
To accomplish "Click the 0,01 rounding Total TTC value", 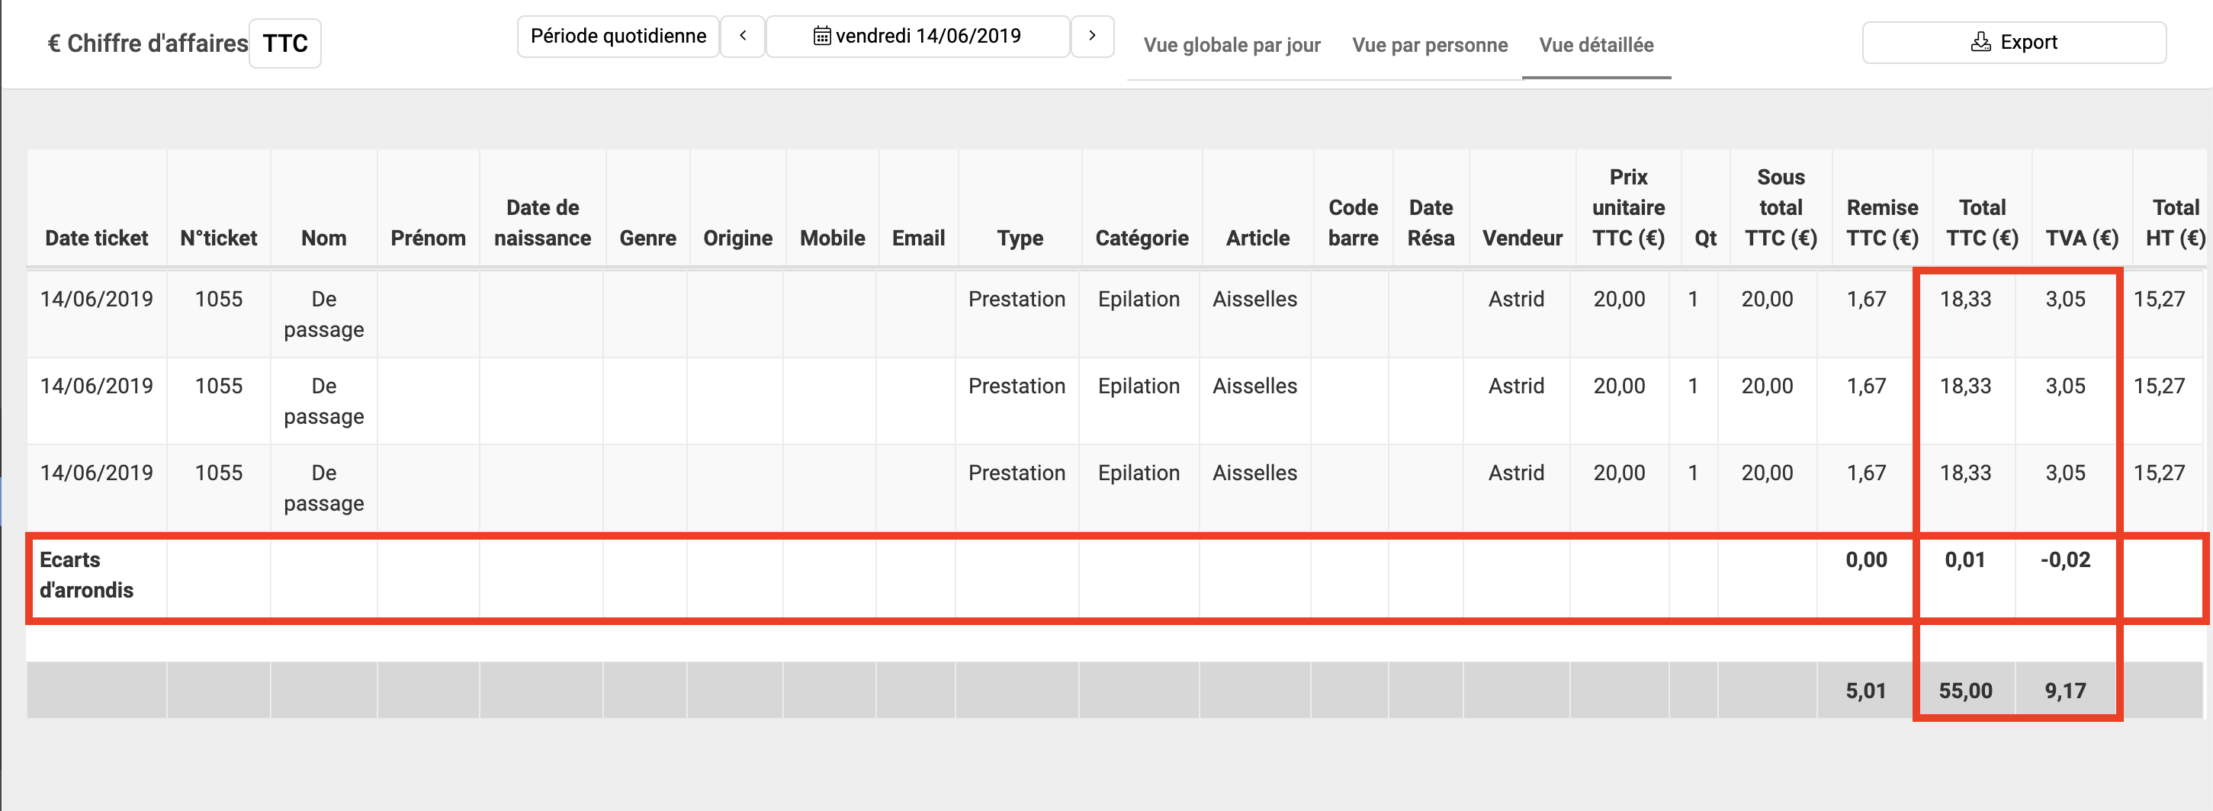I will pos(1964,559).
